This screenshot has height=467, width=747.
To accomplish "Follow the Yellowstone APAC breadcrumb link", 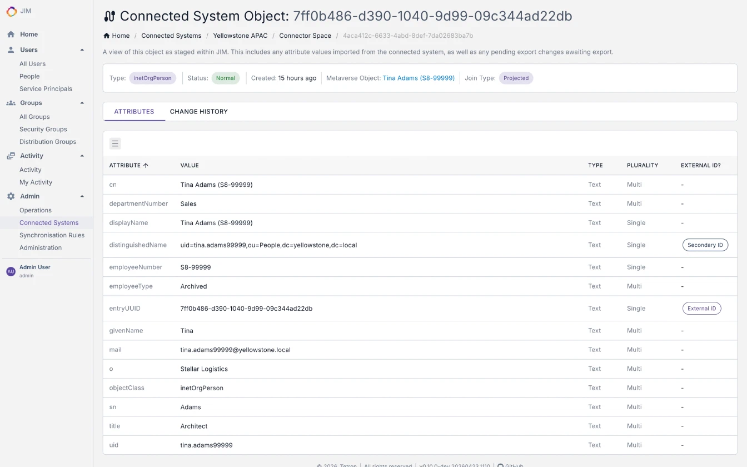I will click(x=240, y=36).
